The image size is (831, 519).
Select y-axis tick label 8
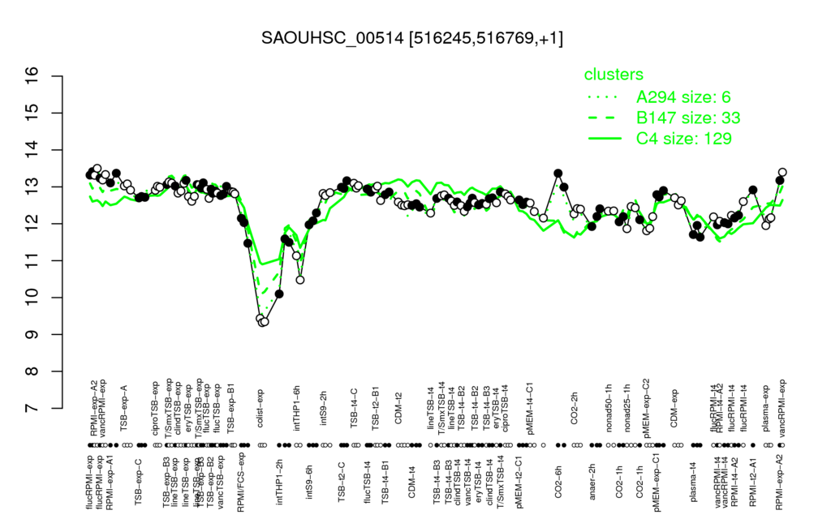[x=32, y=371]
